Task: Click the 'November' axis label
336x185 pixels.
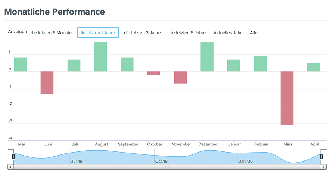Action: 181,144
